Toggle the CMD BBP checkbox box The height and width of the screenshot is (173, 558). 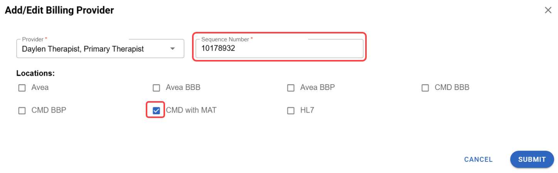(x=22, y=111)
